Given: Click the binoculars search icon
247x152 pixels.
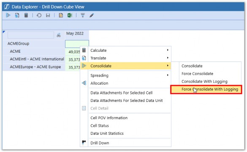Looking at the screenshot, I should [59, 35].
